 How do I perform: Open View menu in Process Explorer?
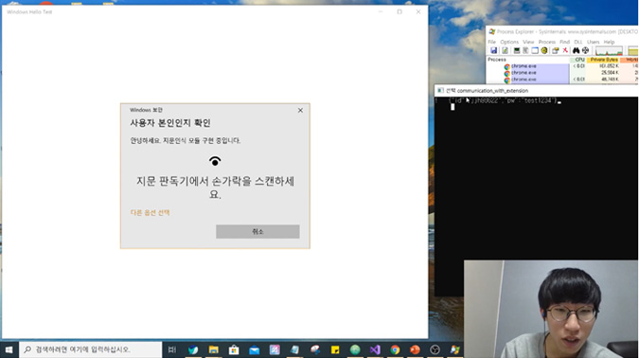click(528, 42)
